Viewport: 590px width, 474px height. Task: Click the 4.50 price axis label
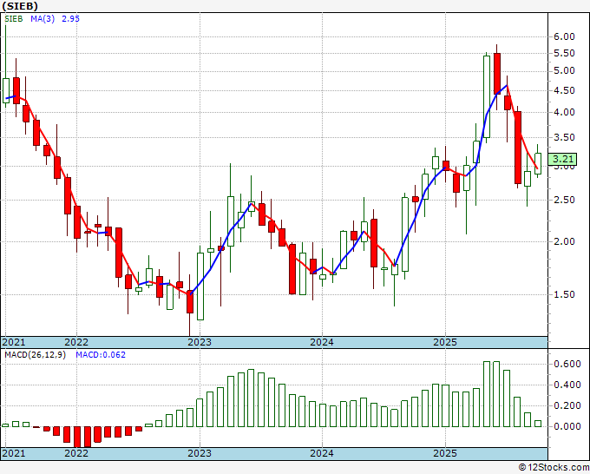(x=565, y=90)
